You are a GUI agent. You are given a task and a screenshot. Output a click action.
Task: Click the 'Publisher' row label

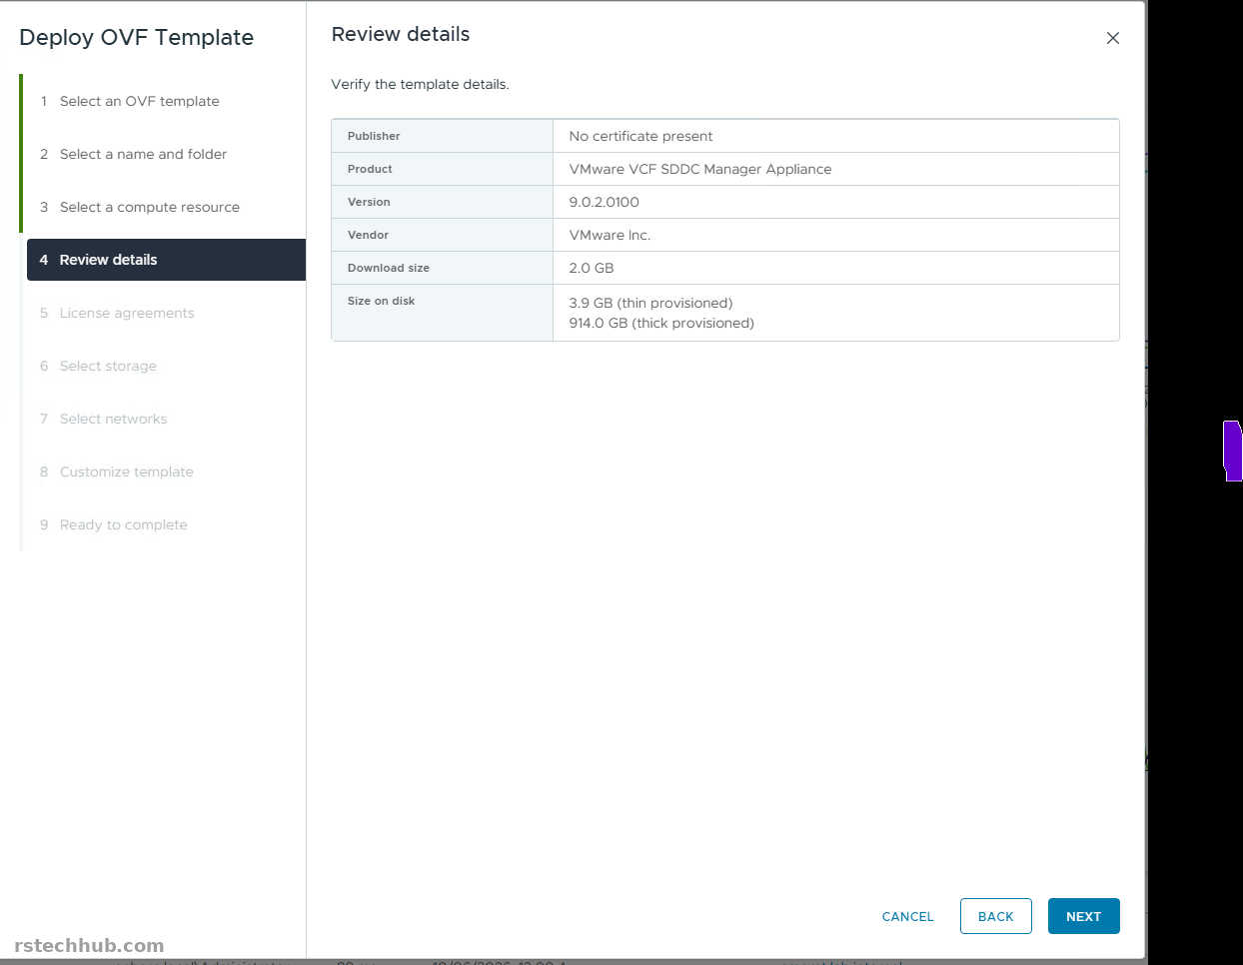click(x=374, y=136)
